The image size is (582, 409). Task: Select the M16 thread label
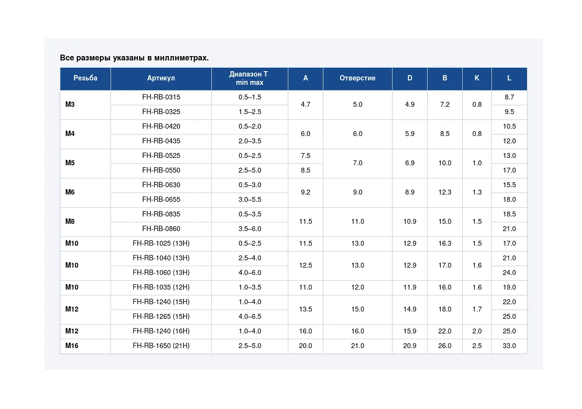72,346
